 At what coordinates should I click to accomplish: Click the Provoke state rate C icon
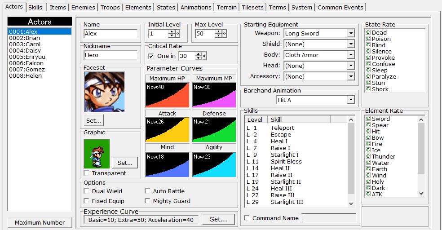pos(368,57)
